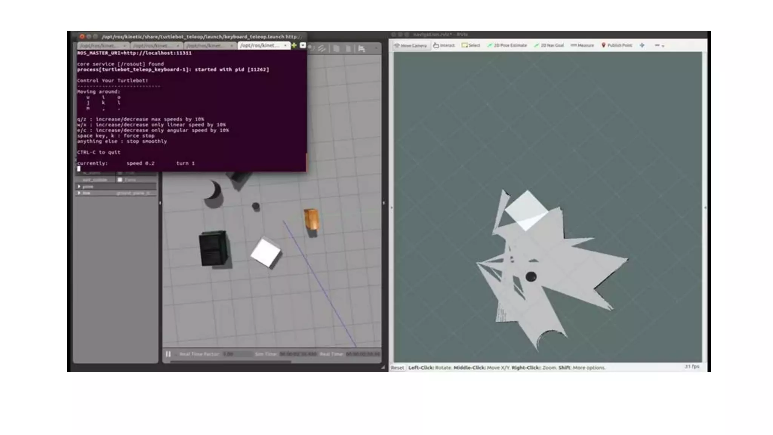
Task: Expand the link property row
Action: (79, 193)
